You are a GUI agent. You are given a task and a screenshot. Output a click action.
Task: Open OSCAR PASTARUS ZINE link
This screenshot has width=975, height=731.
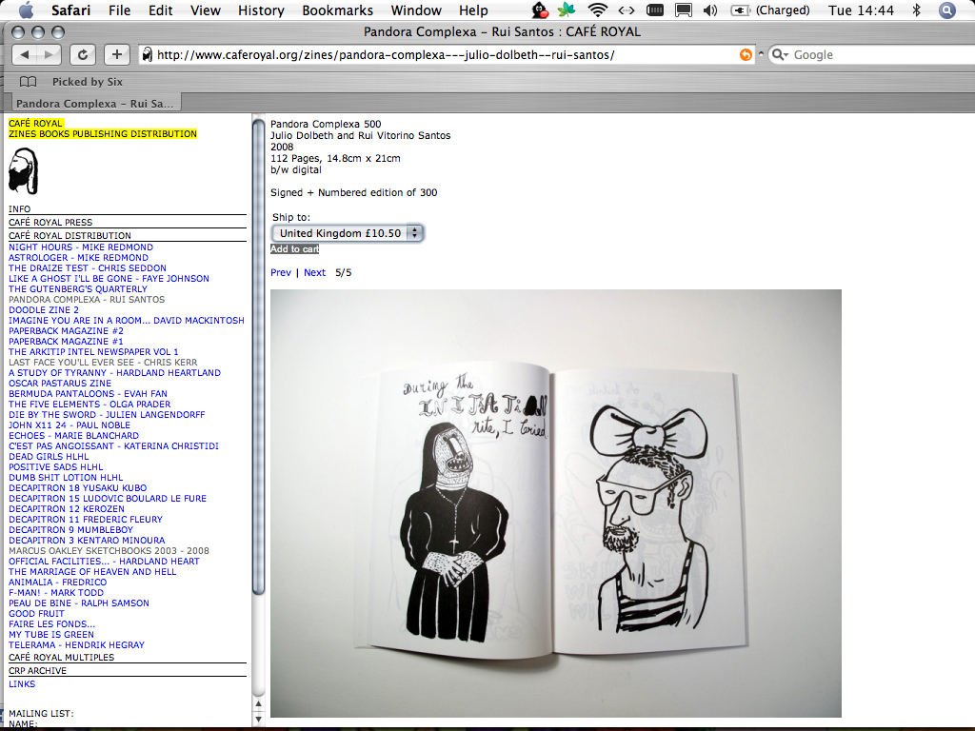click(x=60, y=383)
